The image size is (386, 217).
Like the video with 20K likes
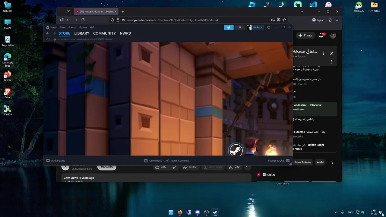pyautogui.click(x=160, y=167)
